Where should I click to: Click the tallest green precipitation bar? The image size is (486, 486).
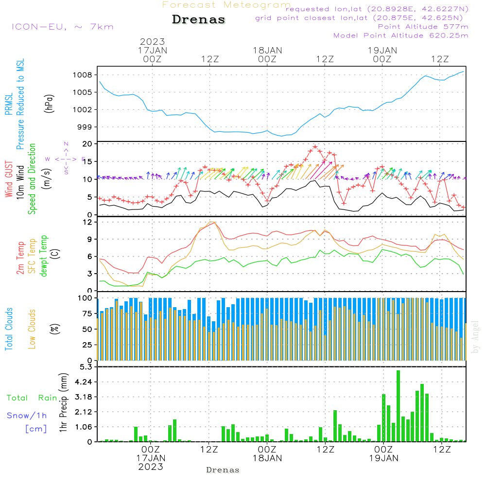pos(399,406)
